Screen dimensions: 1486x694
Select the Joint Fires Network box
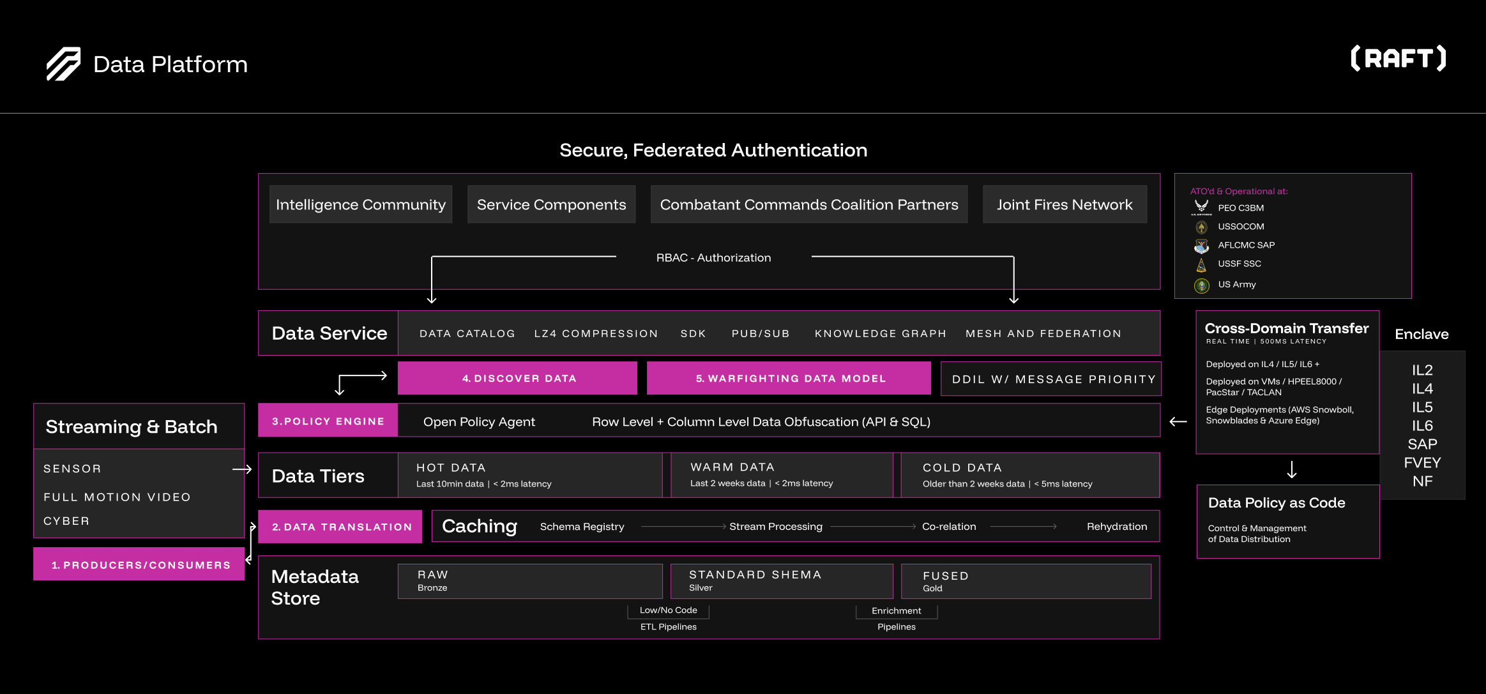1065,204
